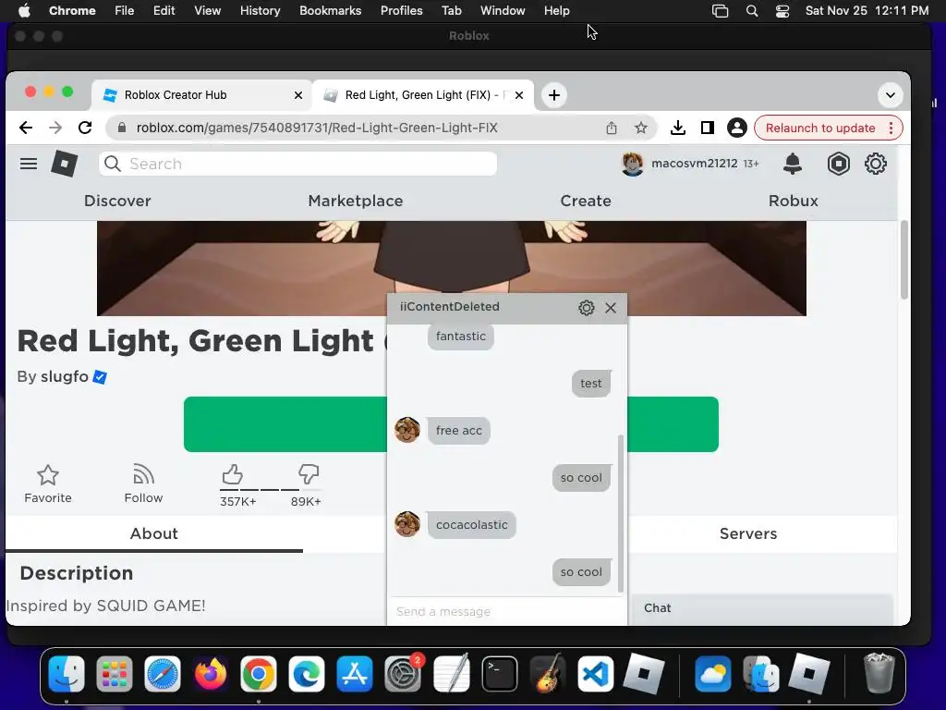This screenshot has height=710, width=946.
Task: Close the iiContentDeleted chat window
Action: click(x=611, y=308)
